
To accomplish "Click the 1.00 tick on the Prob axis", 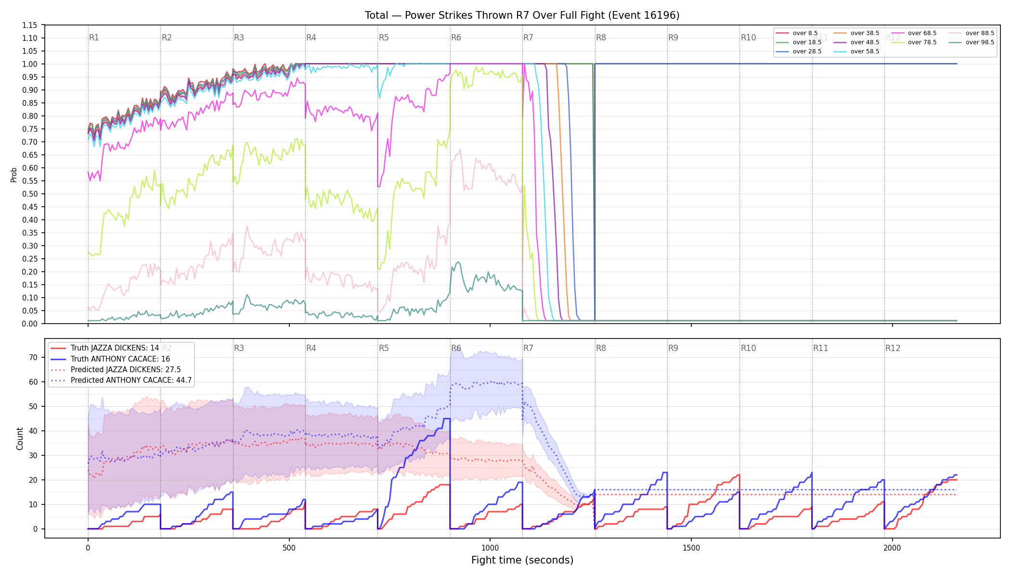I will pos(30,64).
